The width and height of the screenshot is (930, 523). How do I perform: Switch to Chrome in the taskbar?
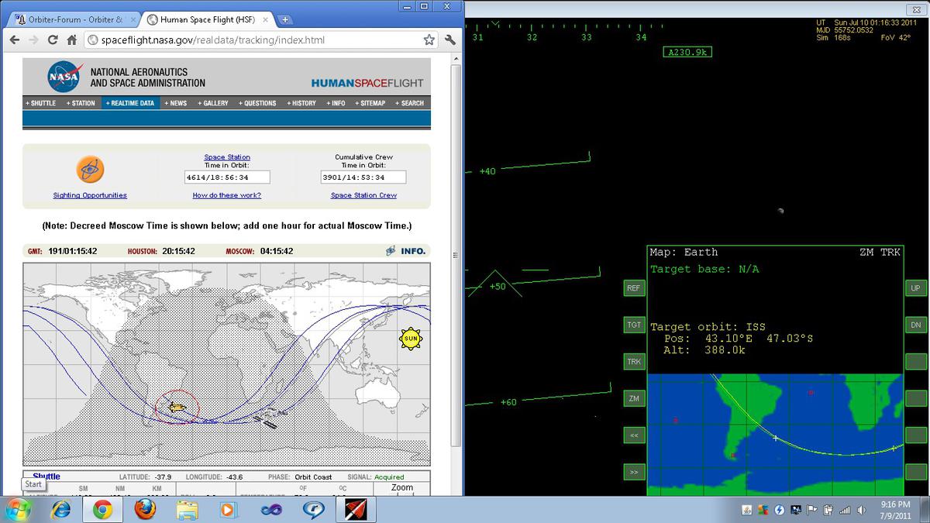[102, 509]
